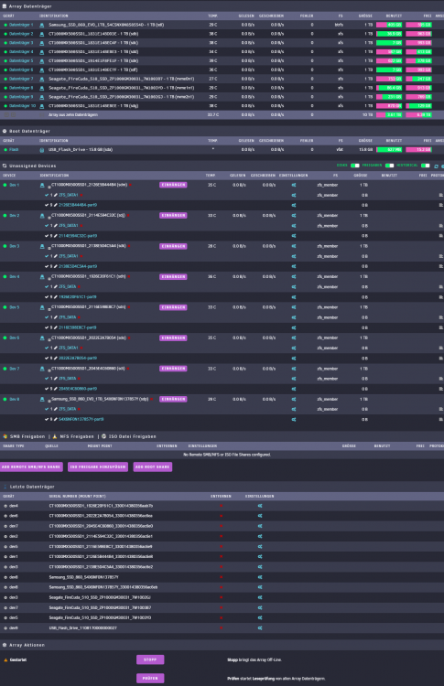Collapse Dev 6 partition list expander
444x686 pixels.
click(49, 339)
